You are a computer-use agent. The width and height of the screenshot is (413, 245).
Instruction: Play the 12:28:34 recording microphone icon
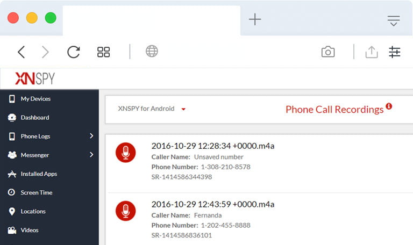tap(126, 153)
